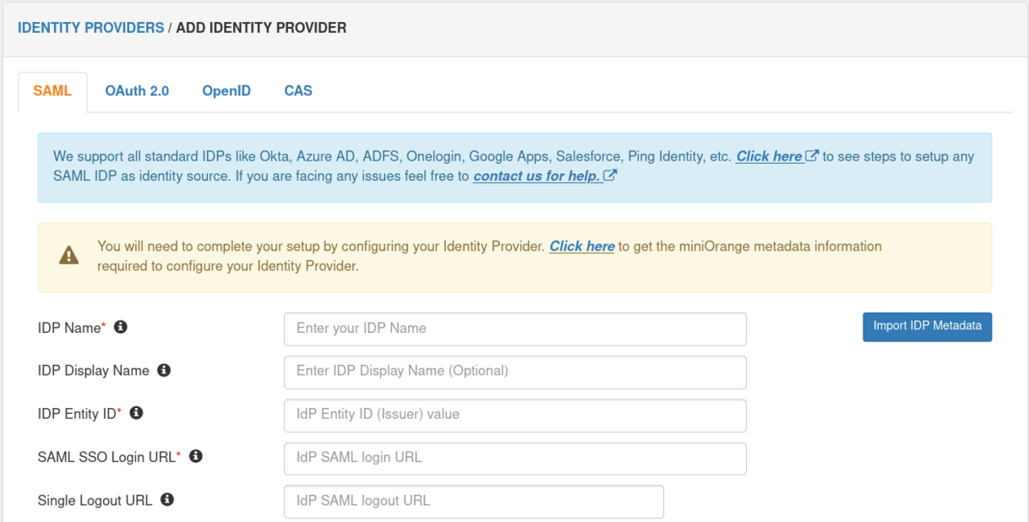Click the info icon beside SAML SSO Login URL

click(x=196, y=456)
